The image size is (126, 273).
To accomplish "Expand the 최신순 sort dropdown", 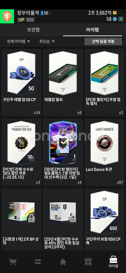I will pos(47,41).
